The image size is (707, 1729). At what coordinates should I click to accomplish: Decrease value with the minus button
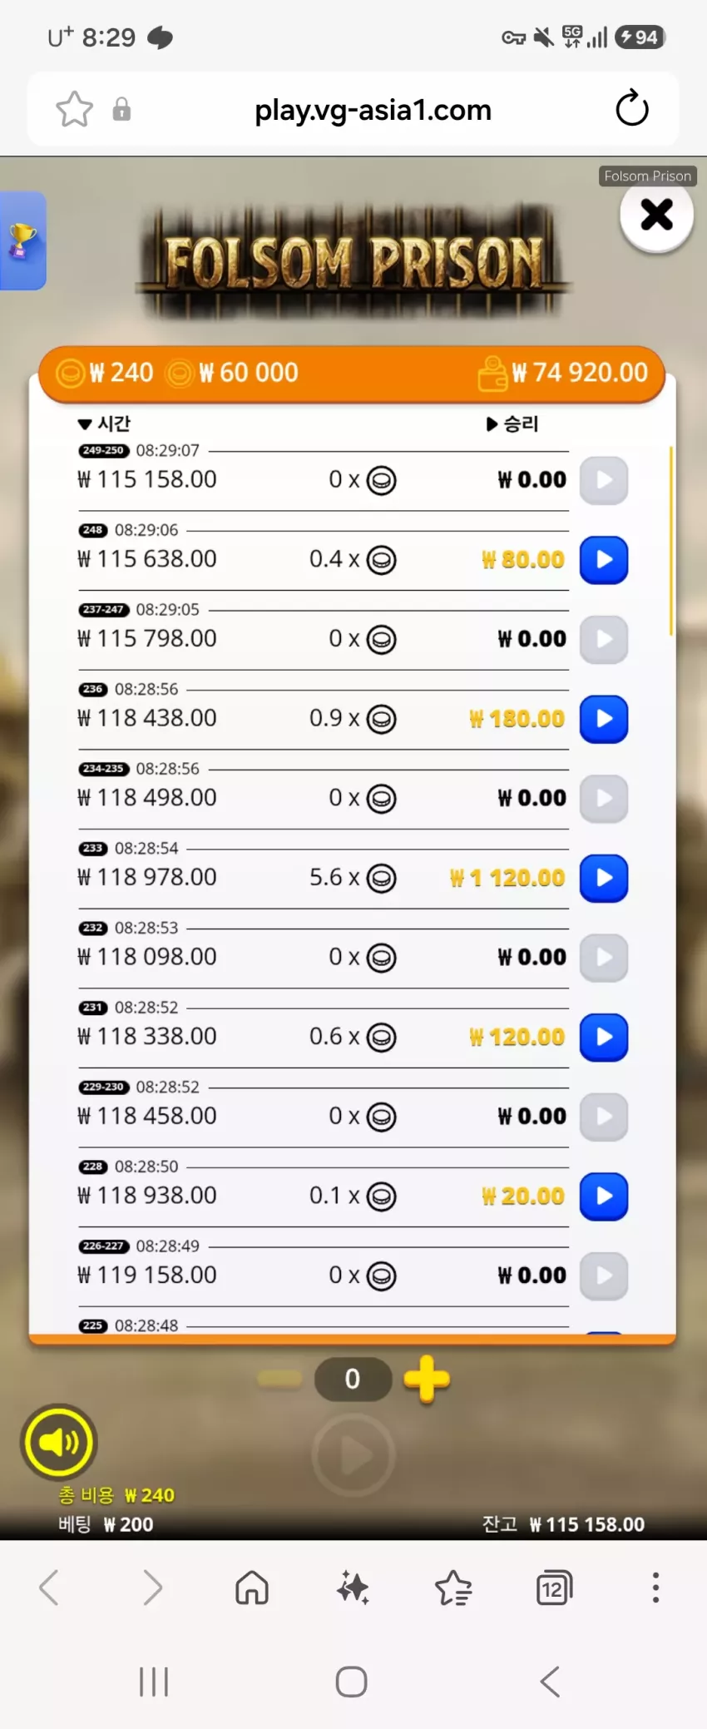click(x=279, y=1380)
